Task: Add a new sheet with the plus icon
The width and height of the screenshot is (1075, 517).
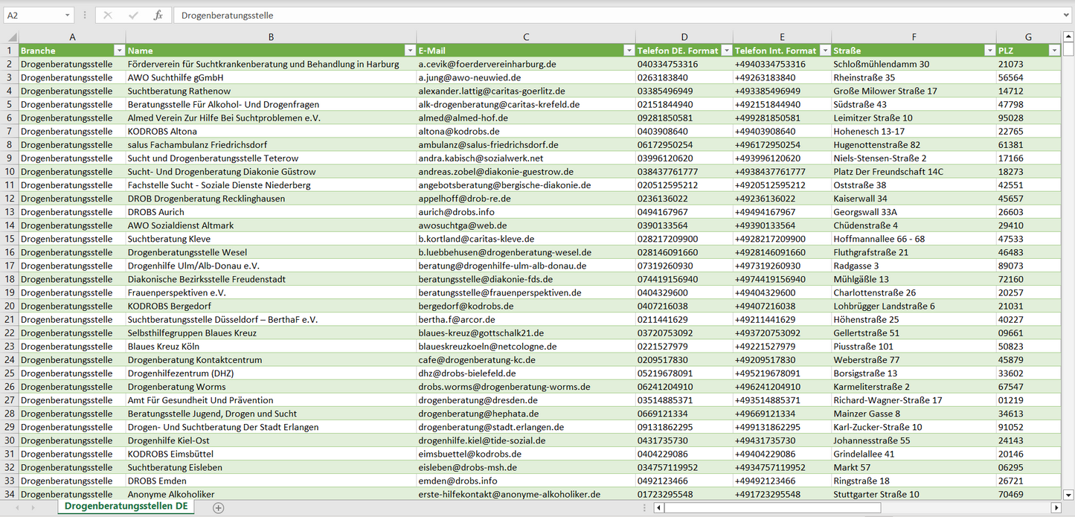Action: (218, 507)
